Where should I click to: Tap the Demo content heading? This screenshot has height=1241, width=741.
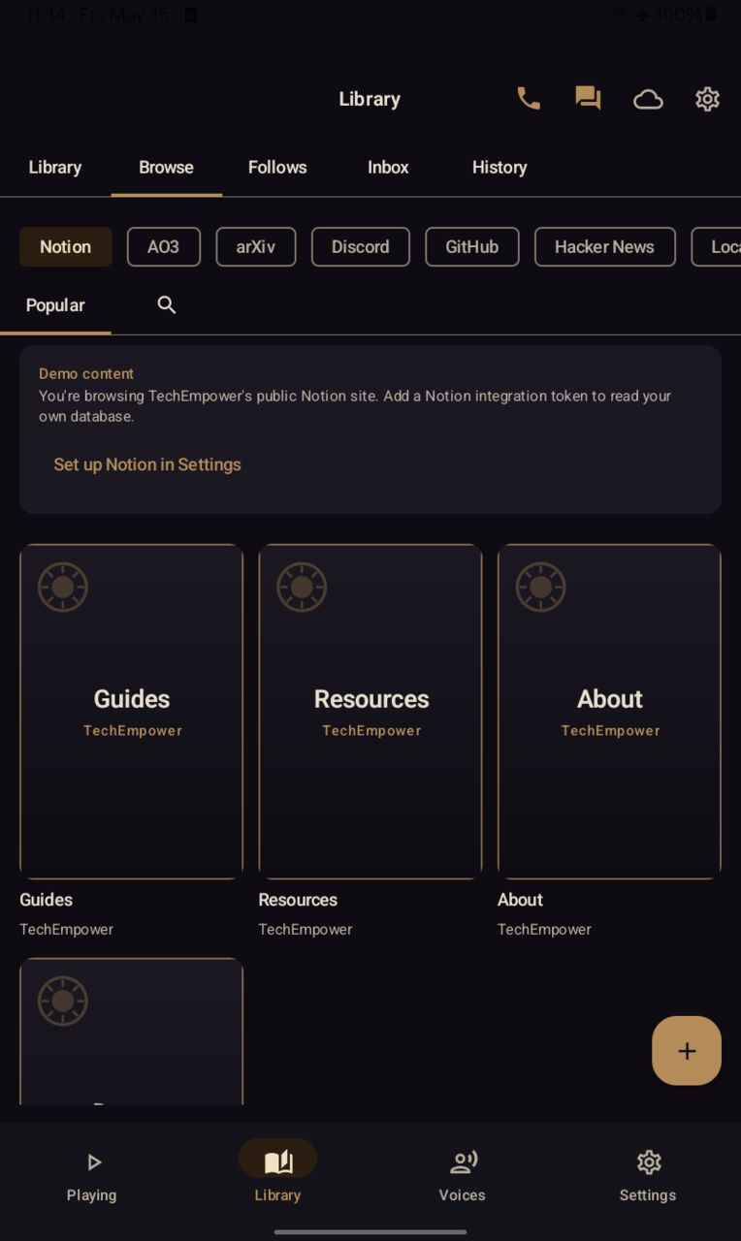point(86,374)
